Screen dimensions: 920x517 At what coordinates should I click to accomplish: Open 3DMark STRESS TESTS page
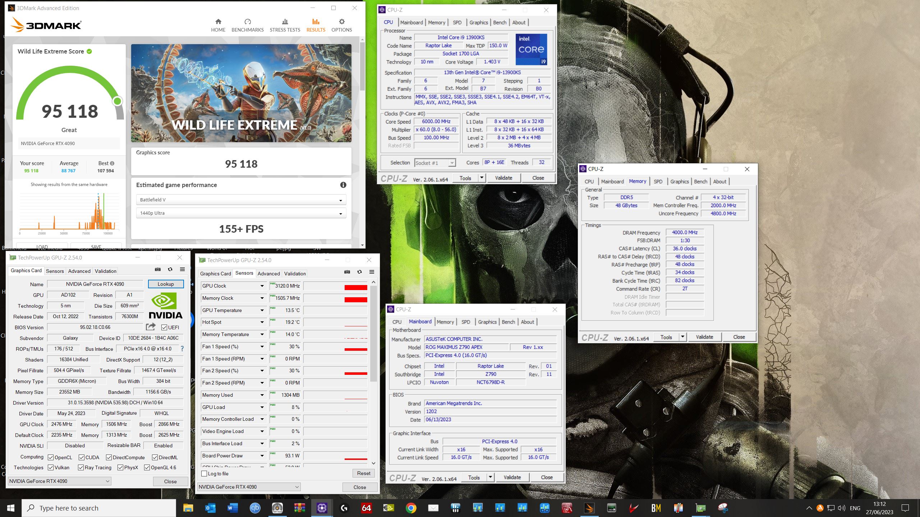click(x=285, y=25)
